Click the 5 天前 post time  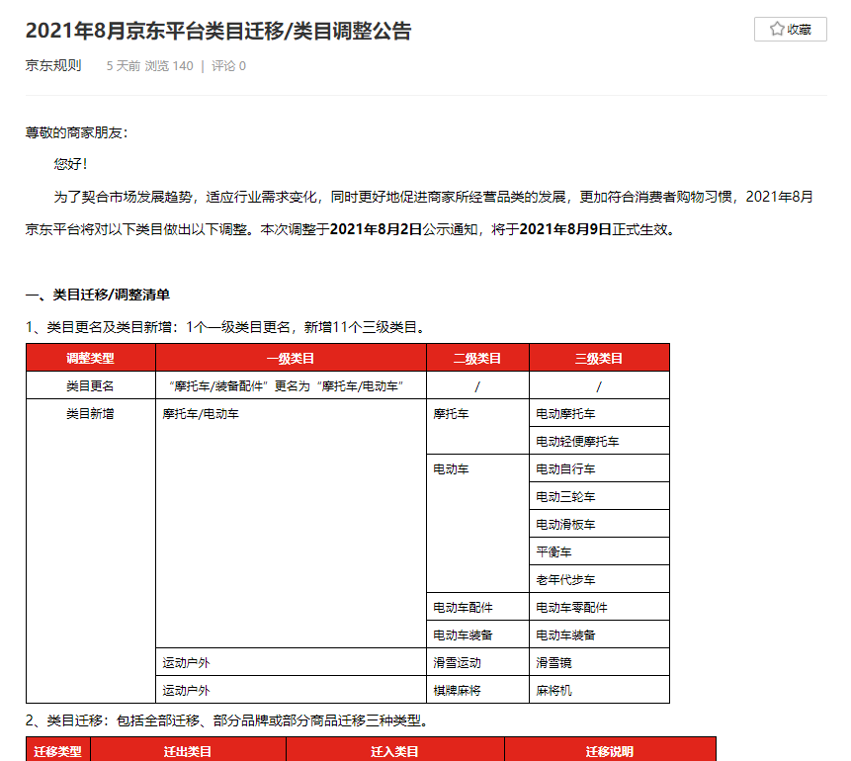pos(124,66)
